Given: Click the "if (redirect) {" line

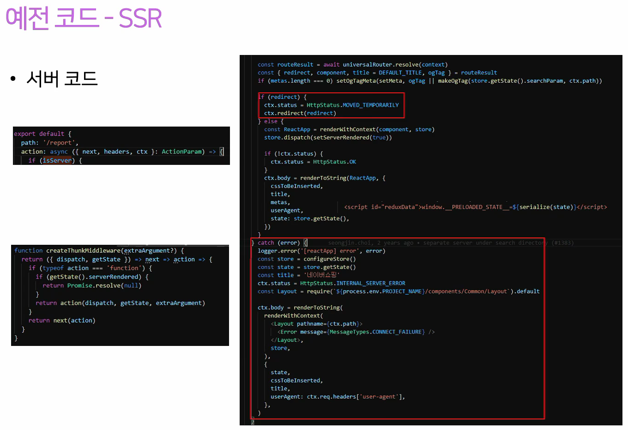Looking at the screenshot, I should [282, 97].
